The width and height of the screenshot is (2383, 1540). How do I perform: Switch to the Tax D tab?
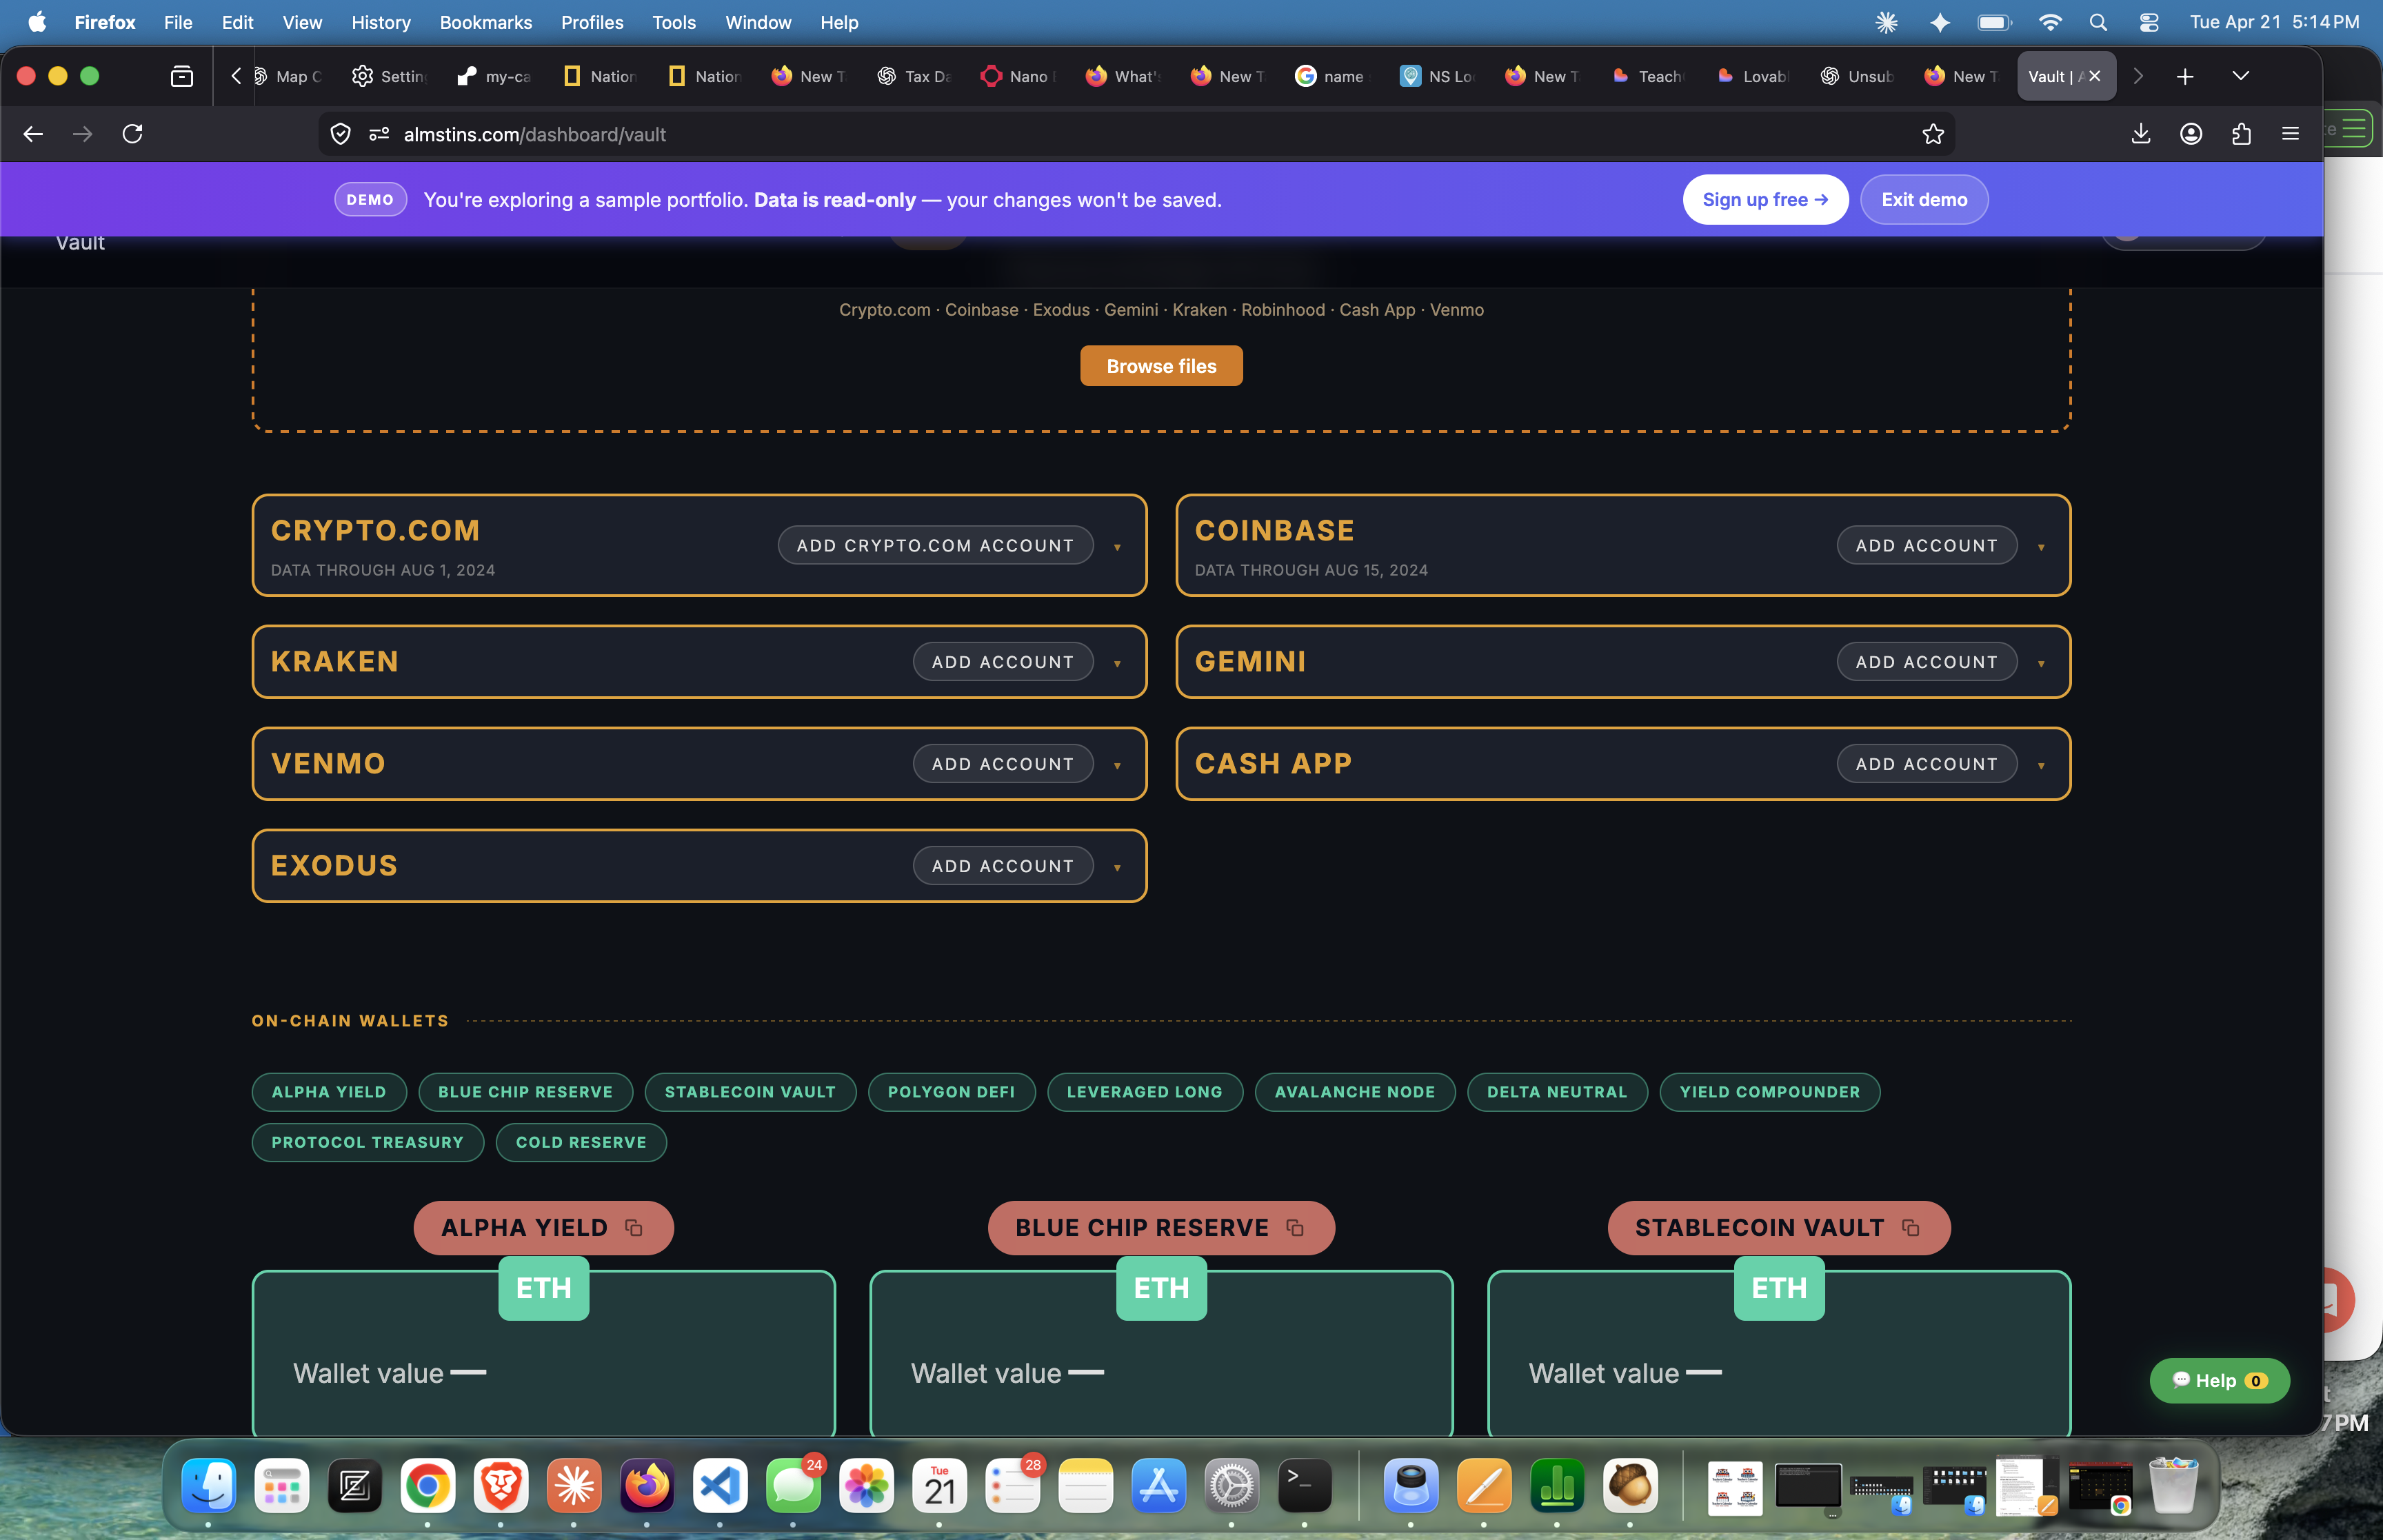tap(915, 76)
